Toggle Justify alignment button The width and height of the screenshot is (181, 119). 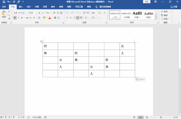pos(78,18)
